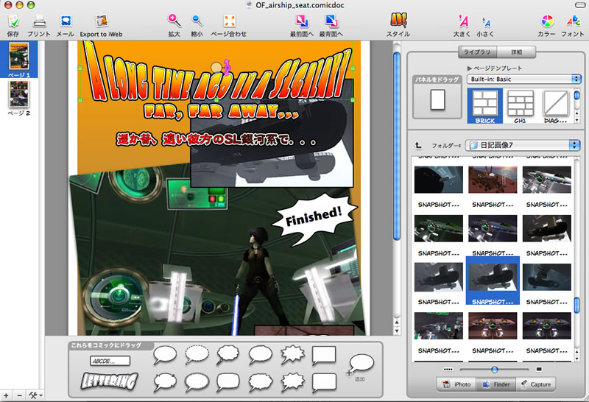Screen dimensions: 589x402
Task: Click the 拡大 zoom in magnifier
Action: (174, 21)
